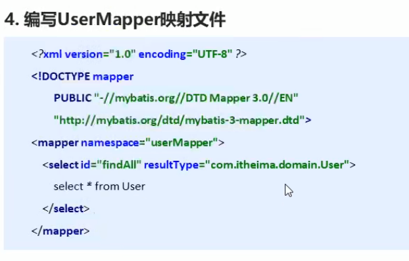Click the closing '</select>' tag
Image resolution: width=409 pixels, height=261 pixels.
[66, 209]
